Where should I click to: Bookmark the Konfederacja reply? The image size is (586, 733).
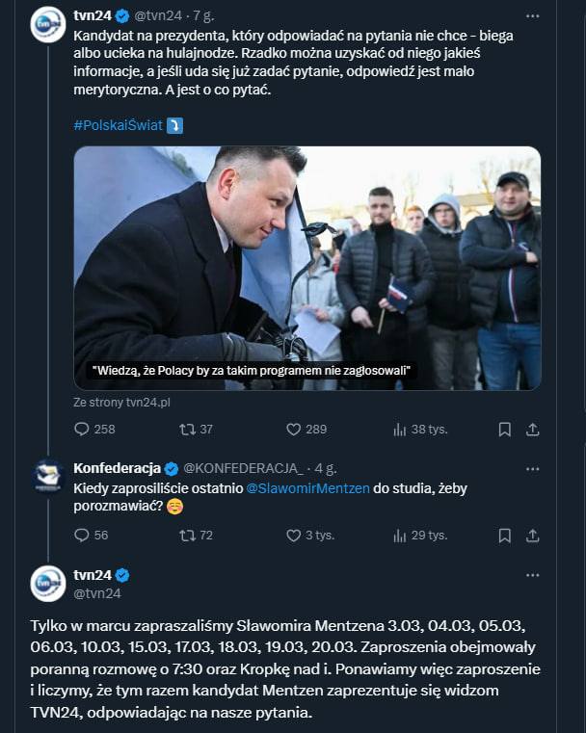505,536
